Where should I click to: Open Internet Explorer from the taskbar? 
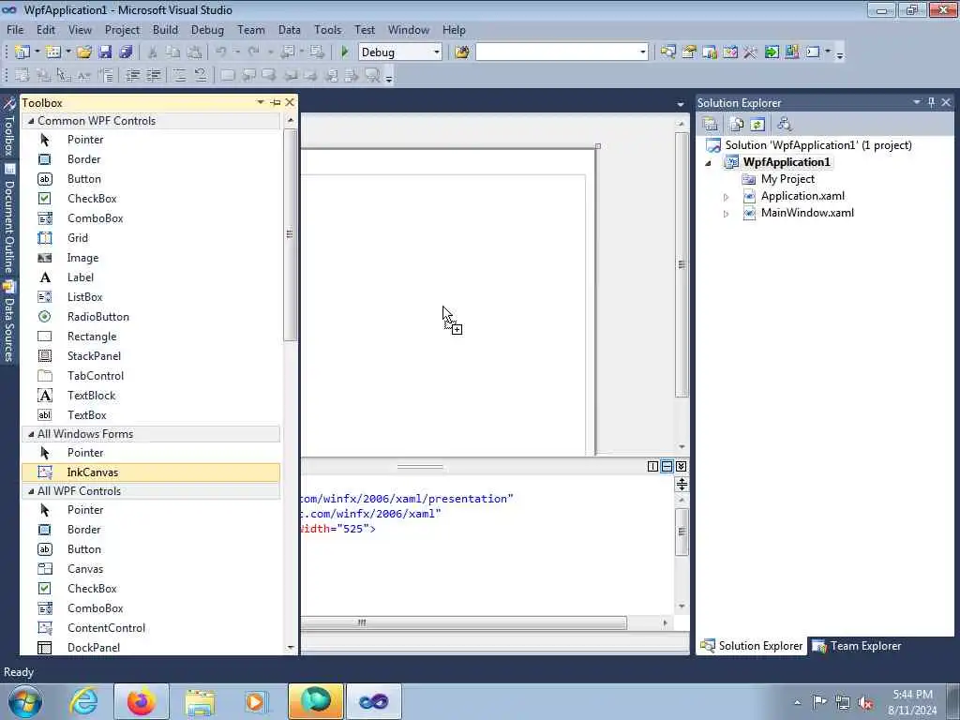[83, 701]
